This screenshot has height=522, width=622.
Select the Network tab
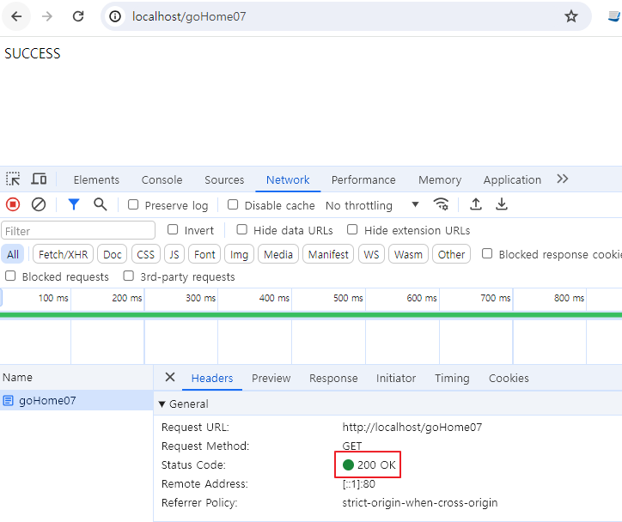[288, 180]
